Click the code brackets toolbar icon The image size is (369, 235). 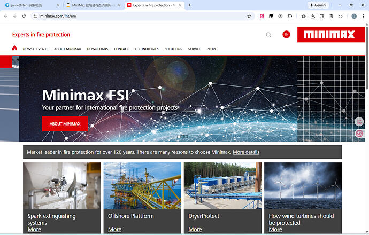tap(340, 16)
